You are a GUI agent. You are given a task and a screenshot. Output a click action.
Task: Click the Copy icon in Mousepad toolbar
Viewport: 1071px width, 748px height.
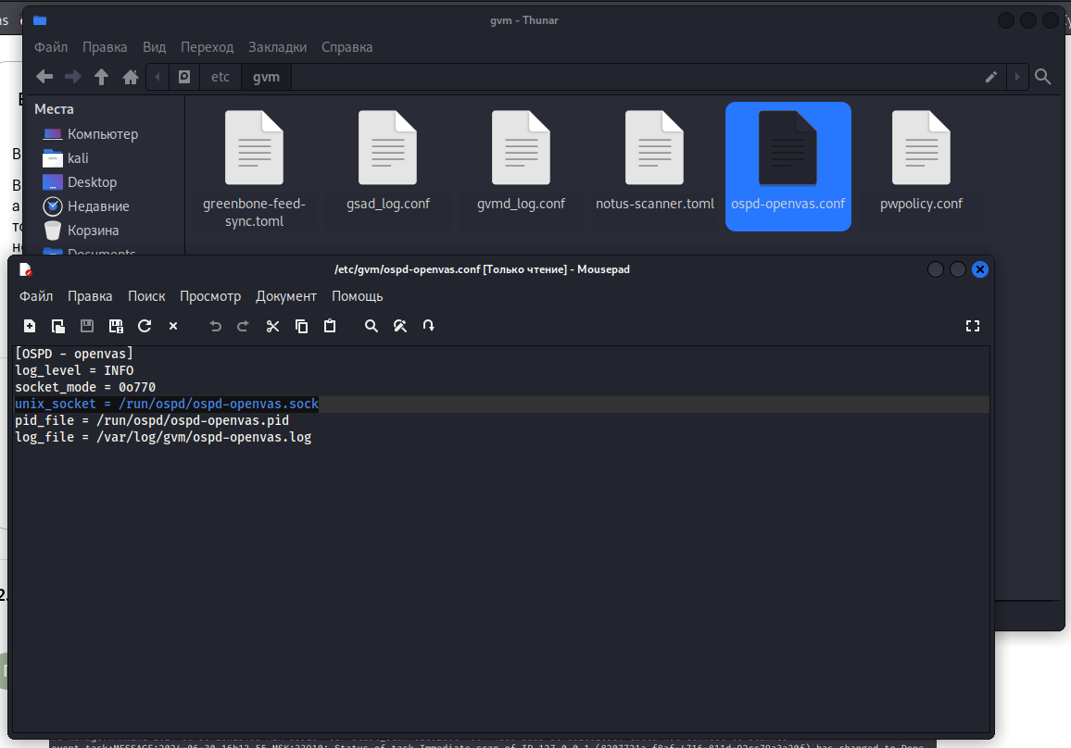[301, 326]
